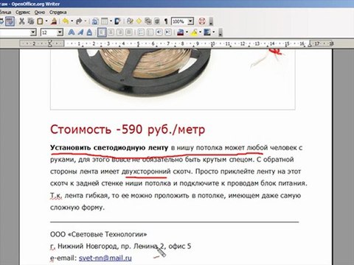This screenshot has height=265, width=354.
Task: Open the Окно menu
Action: [x=40, y=12]
